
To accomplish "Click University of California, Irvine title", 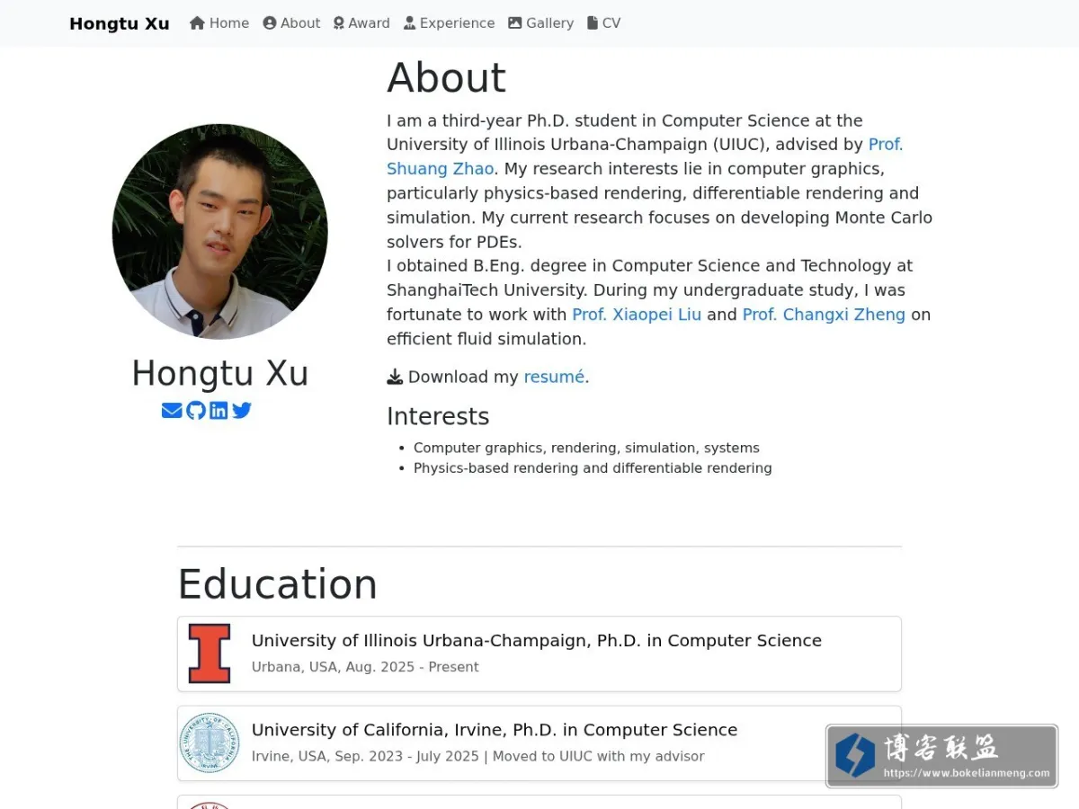I will point(495,730).
